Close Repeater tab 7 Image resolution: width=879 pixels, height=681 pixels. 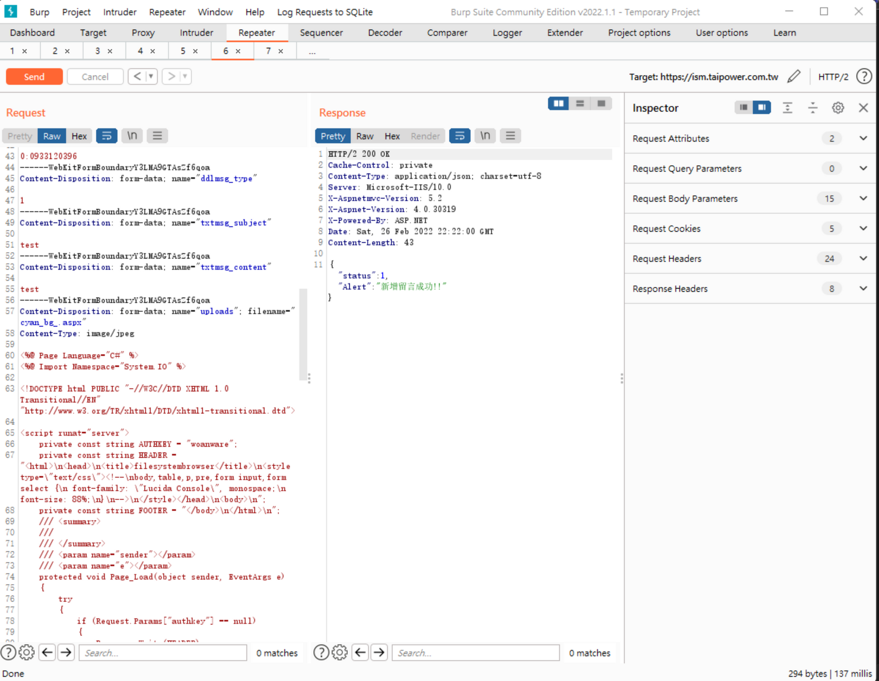[280, 51]
